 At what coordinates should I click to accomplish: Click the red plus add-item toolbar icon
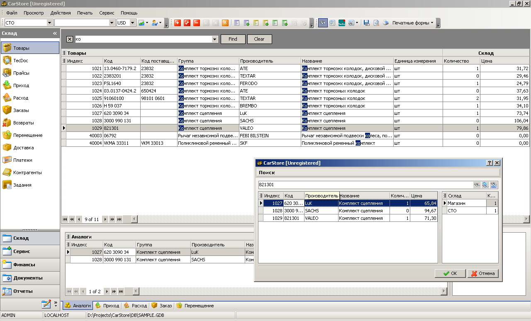coord(178,23)
